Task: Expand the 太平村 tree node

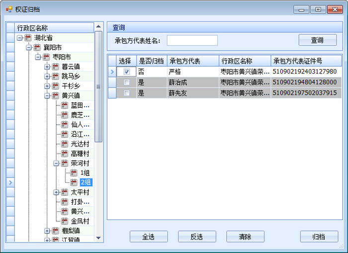Action: (56, 192)
